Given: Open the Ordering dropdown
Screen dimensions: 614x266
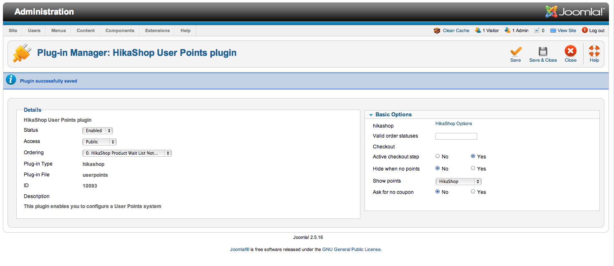Looking at the screenshot, I should tap(127, 153).
